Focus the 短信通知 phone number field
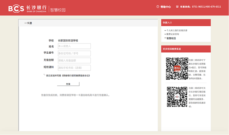This screenshot has width=229, height=135. [74, 68]
